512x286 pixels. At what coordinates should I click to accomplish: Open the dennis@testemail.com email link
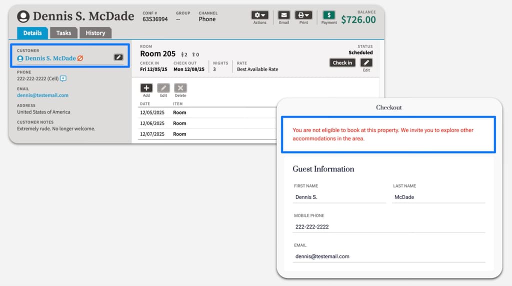tap(43, 95)
